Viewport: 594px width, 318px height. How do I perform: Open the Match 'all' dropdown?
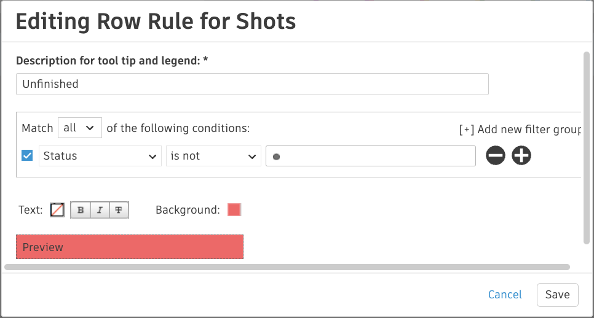[x=80, y=128]
